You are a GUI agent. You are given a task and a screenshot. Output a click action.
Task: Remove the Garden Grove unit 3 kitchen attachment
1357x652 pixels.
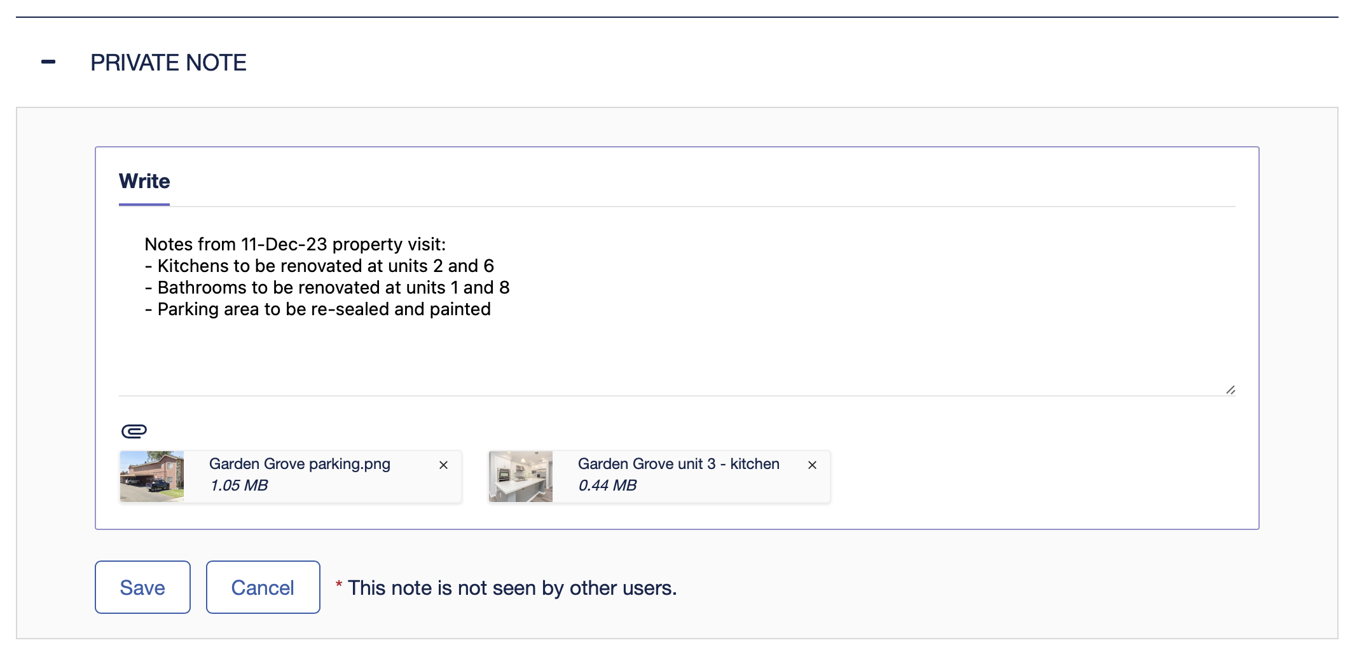812,465
